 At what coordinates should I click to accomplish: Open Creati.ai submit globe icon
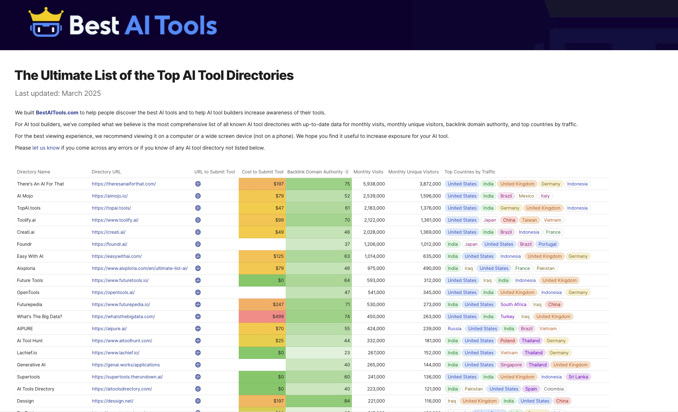coord(198,232)
